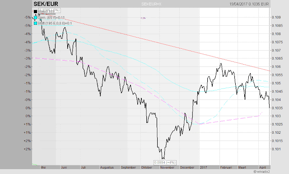Image resolution: width=289 pixels, height=174 pixels.
Task: Click the SEK/EUR chart title
Action: pyautogui.click(x=46, y=4)
